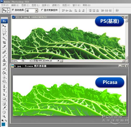The width and height of the screenshot is (131, 127).
Task: Click Distribute Bottom Edges icon
Action: click(97, 10)
